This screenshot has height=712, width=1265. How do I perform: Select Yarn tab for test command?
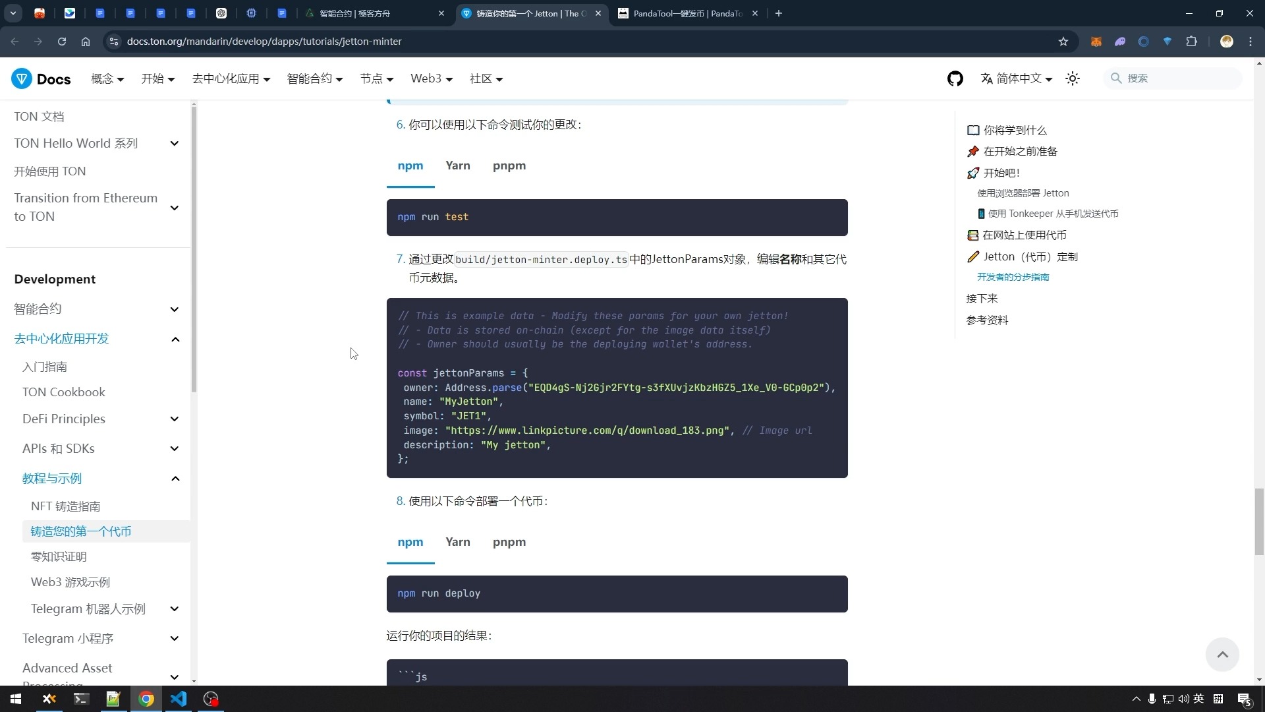[458, 165]
